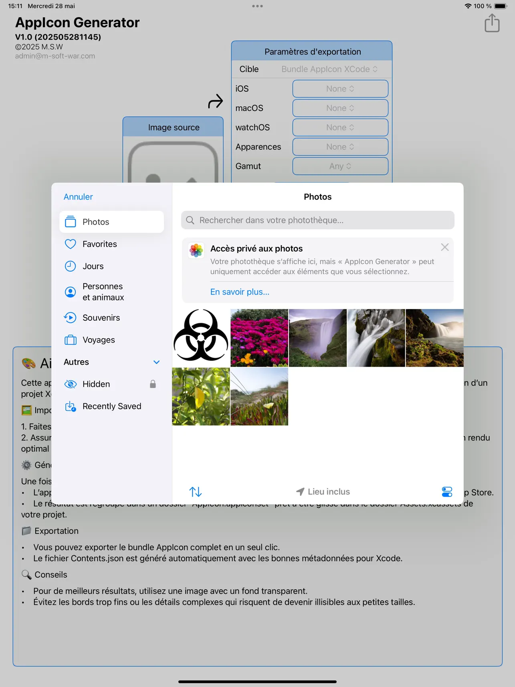
Task: Open the picker view options icon
Action: click(447, 492)
